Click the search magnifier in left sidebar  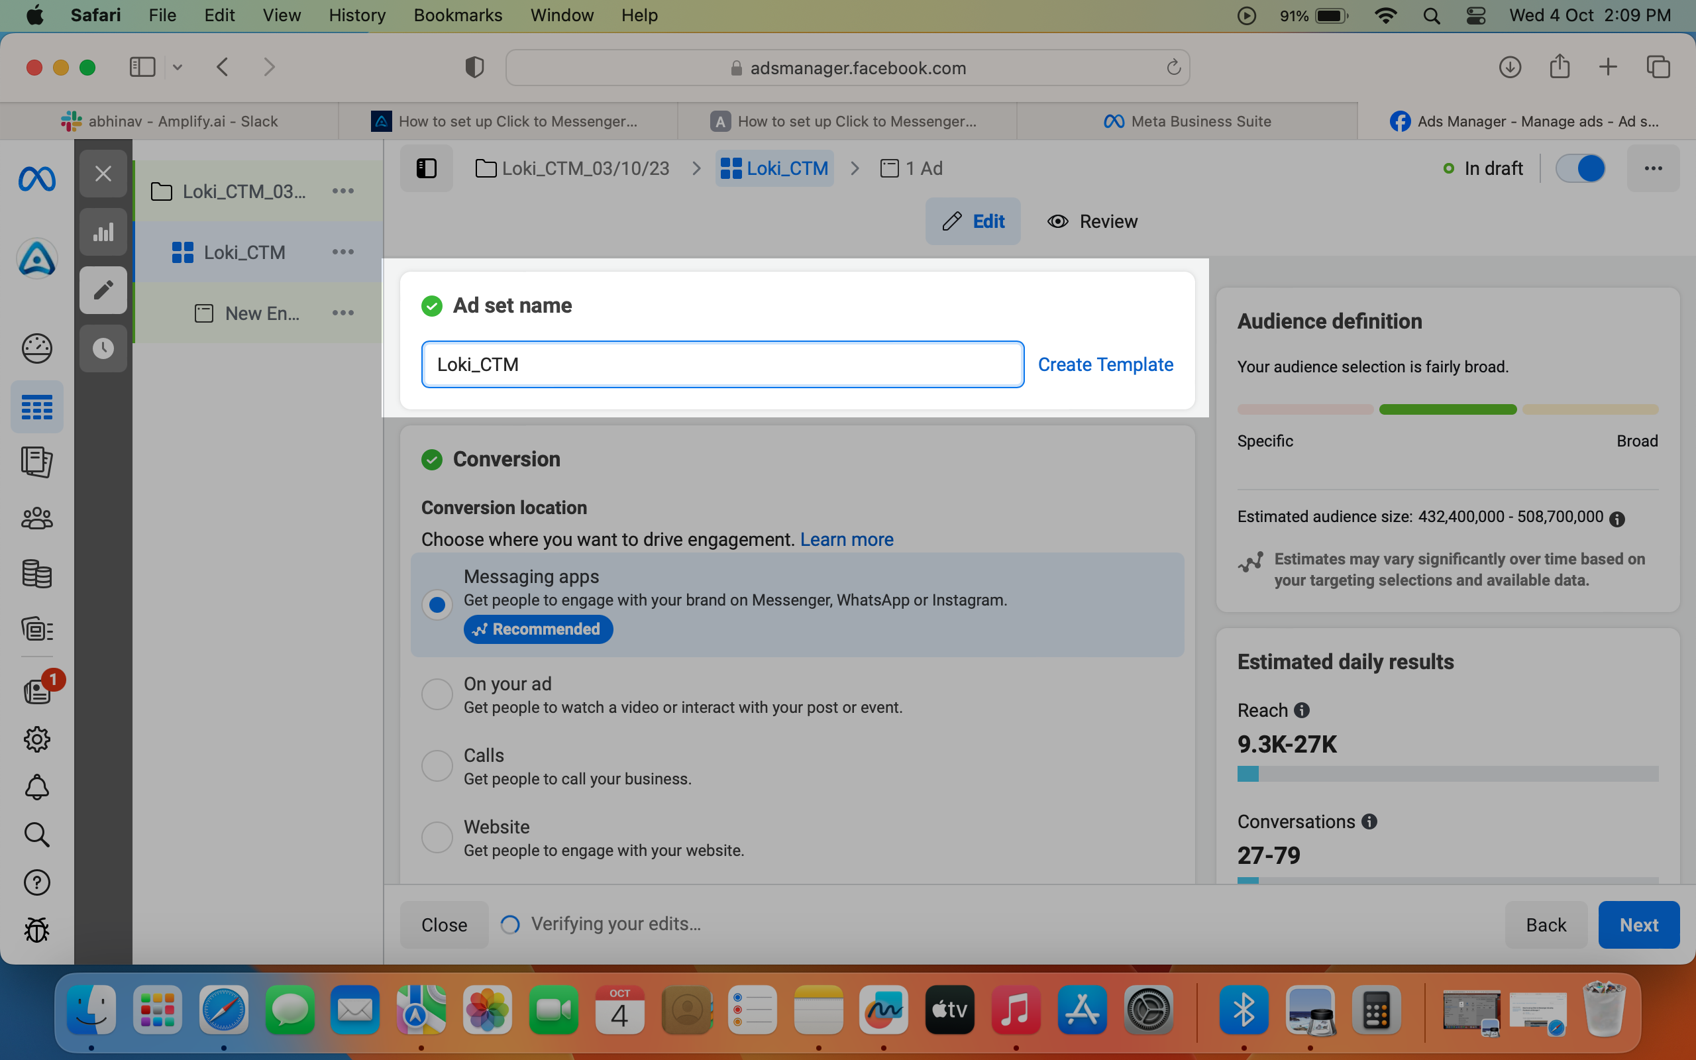point(36,835)
